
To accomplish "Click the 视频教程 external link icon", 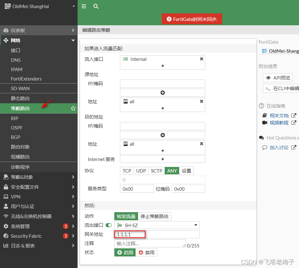I will point(294,123).
